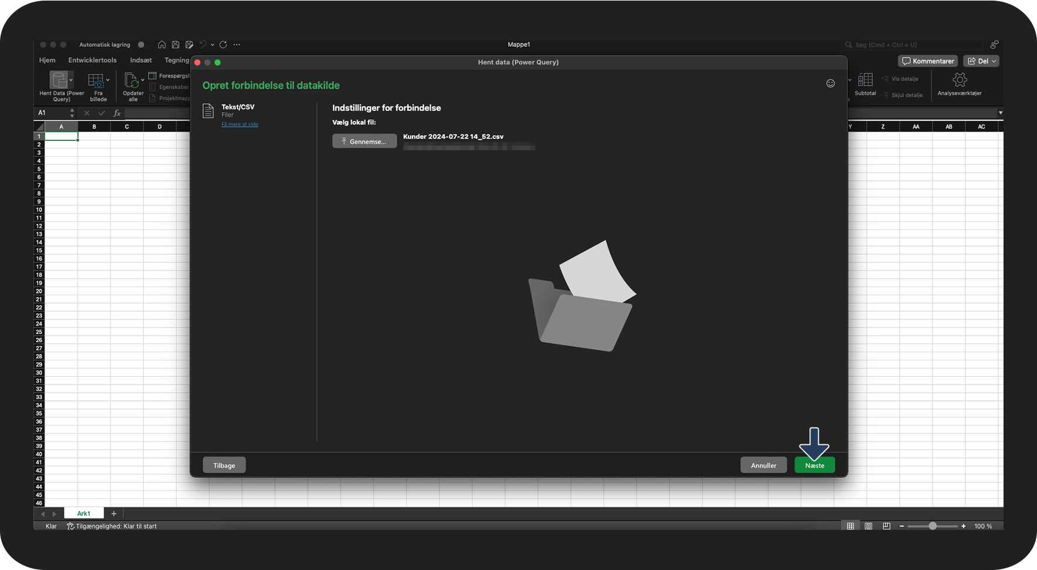This screenshot has width=1037, height=570.
Task: Switch to Normal view icon in status bar
Action: pyautogui.click(x=850, y=526)
